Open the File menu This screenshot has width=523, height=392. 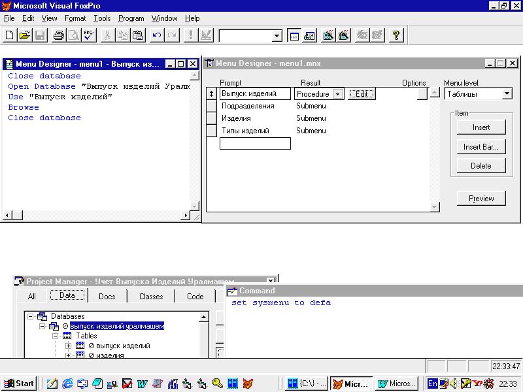[9, 18]
